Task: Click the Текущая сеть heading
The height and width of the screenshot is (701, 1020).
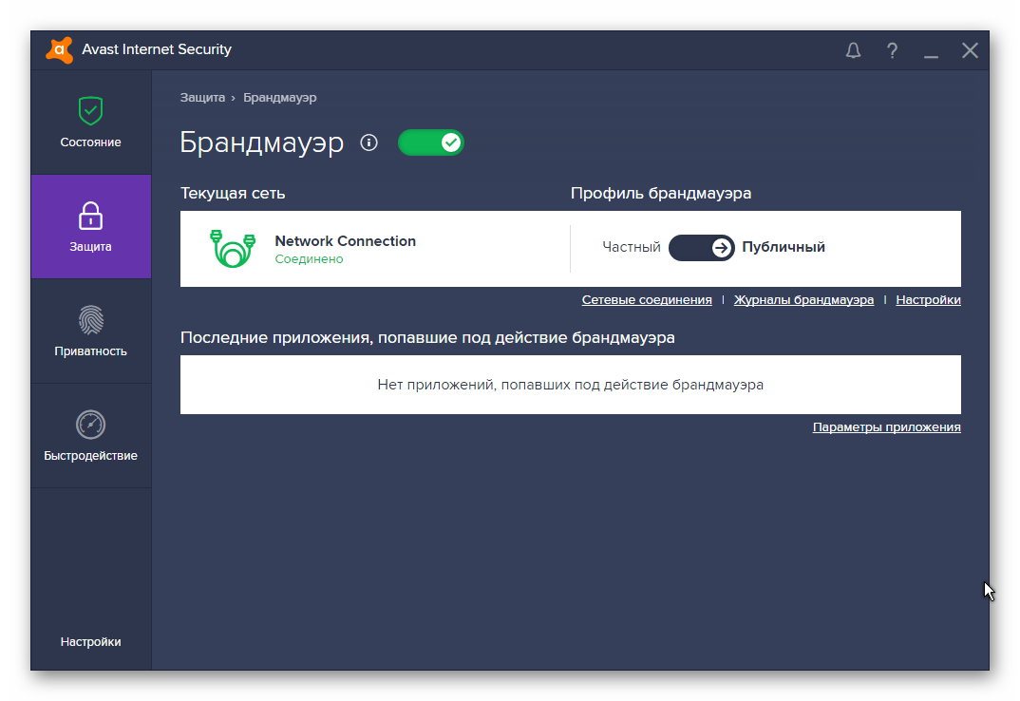Action: coord(233,194)
